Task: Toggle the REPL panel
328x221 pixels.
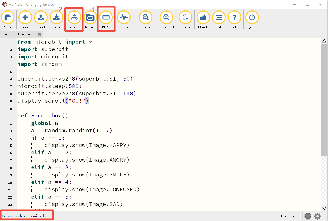Action: (106, 20)
